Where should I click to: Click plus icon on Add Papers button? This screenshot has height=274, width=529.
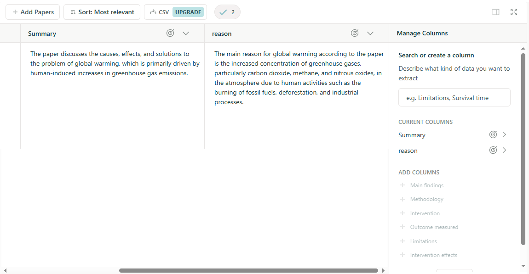point(15,12)
